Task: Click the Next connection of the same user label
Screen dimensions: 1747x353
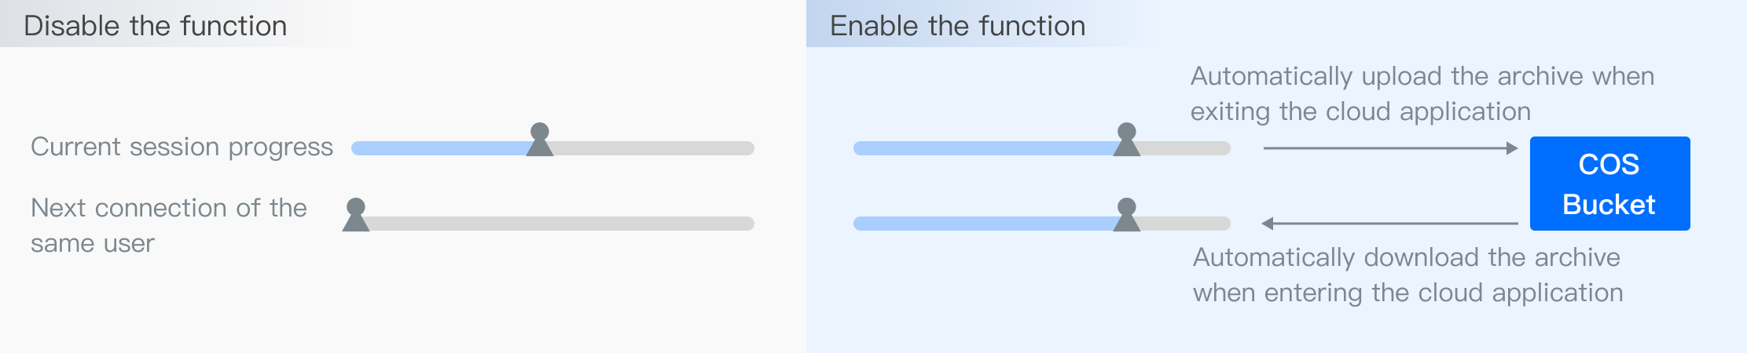Action: coord(168,225)
